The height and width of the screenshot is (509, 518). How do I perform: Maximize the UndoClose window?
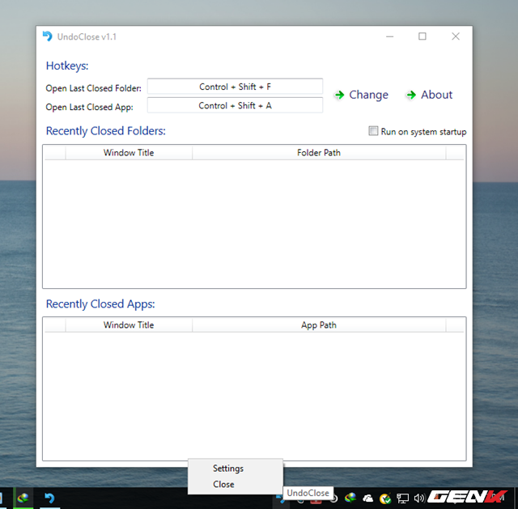click(x=422, y=36)
